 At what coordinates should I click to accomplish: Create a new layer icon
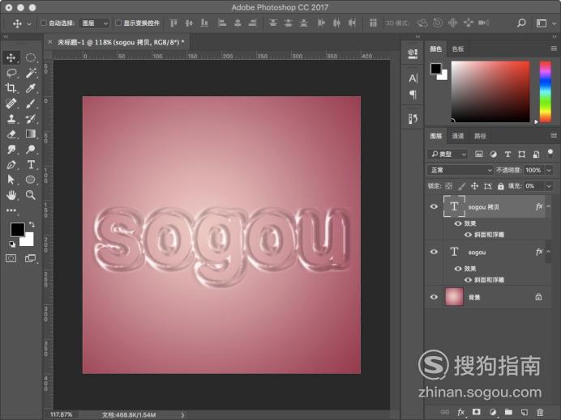point(525,412)
